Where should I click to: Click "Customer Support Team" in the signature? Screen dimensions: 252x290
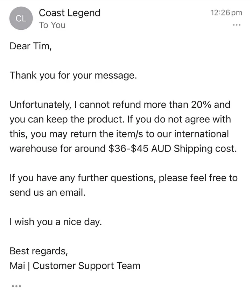86,266
